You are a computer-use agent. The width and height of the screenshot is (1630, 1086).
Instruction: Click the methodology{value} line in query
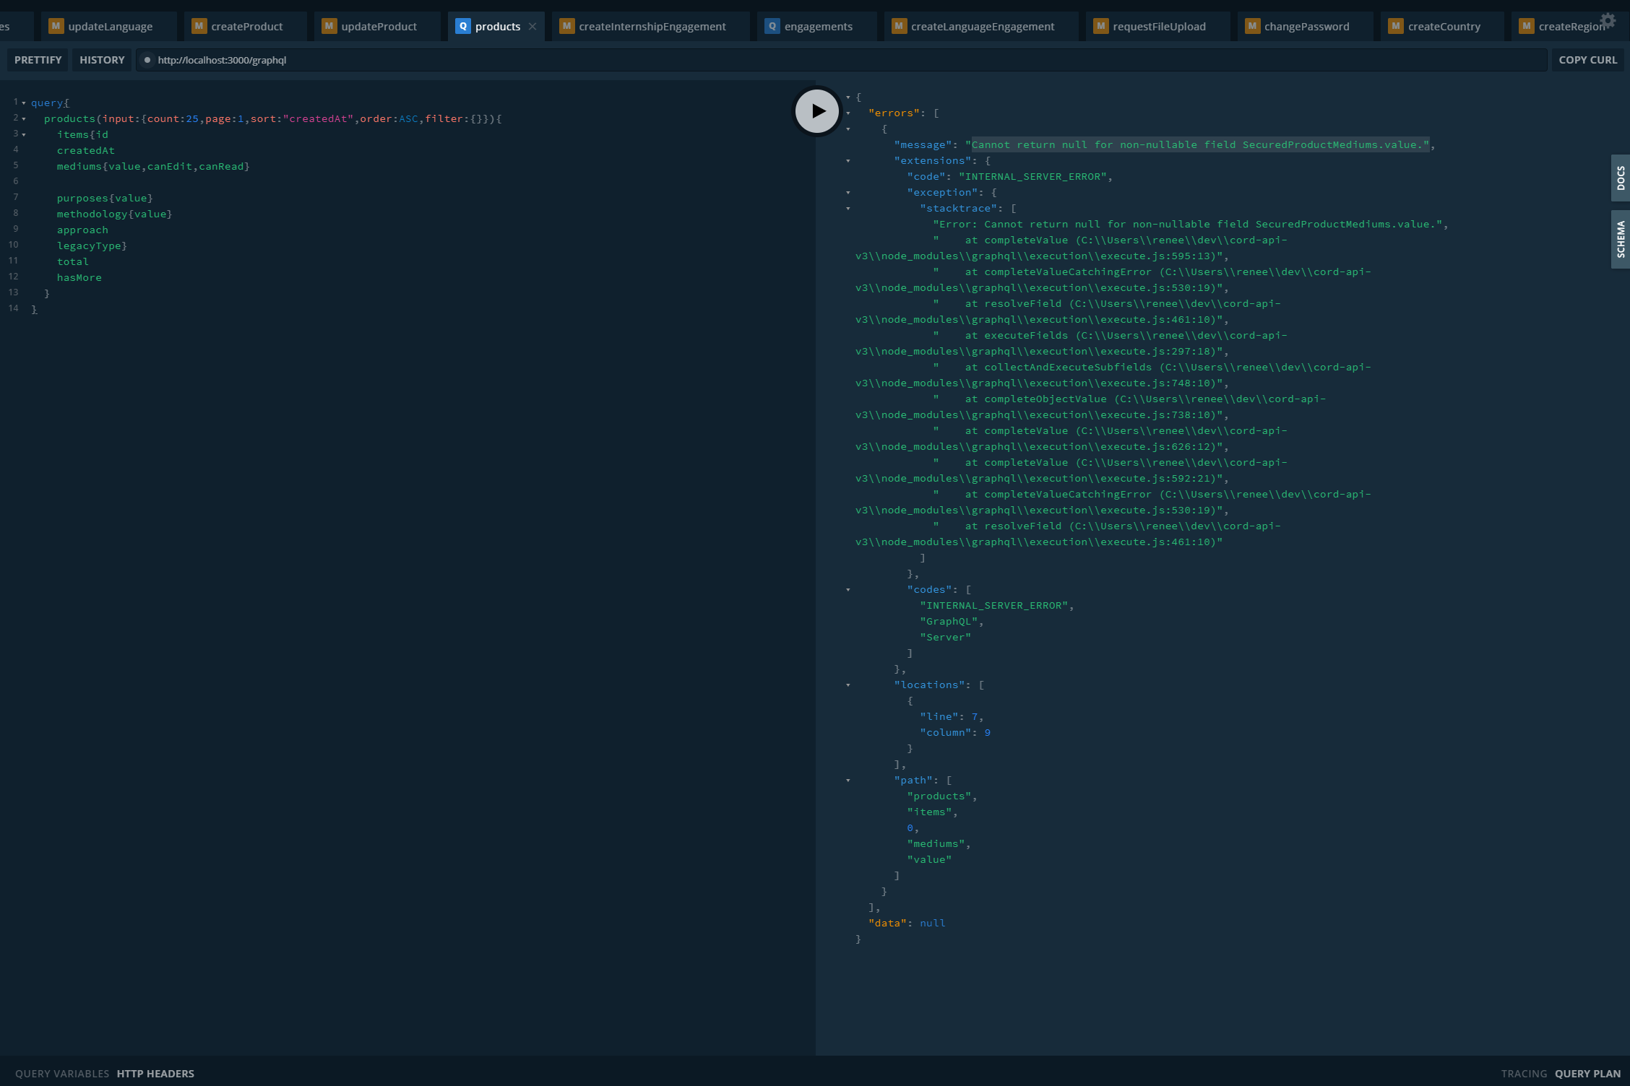click(114, 214)
